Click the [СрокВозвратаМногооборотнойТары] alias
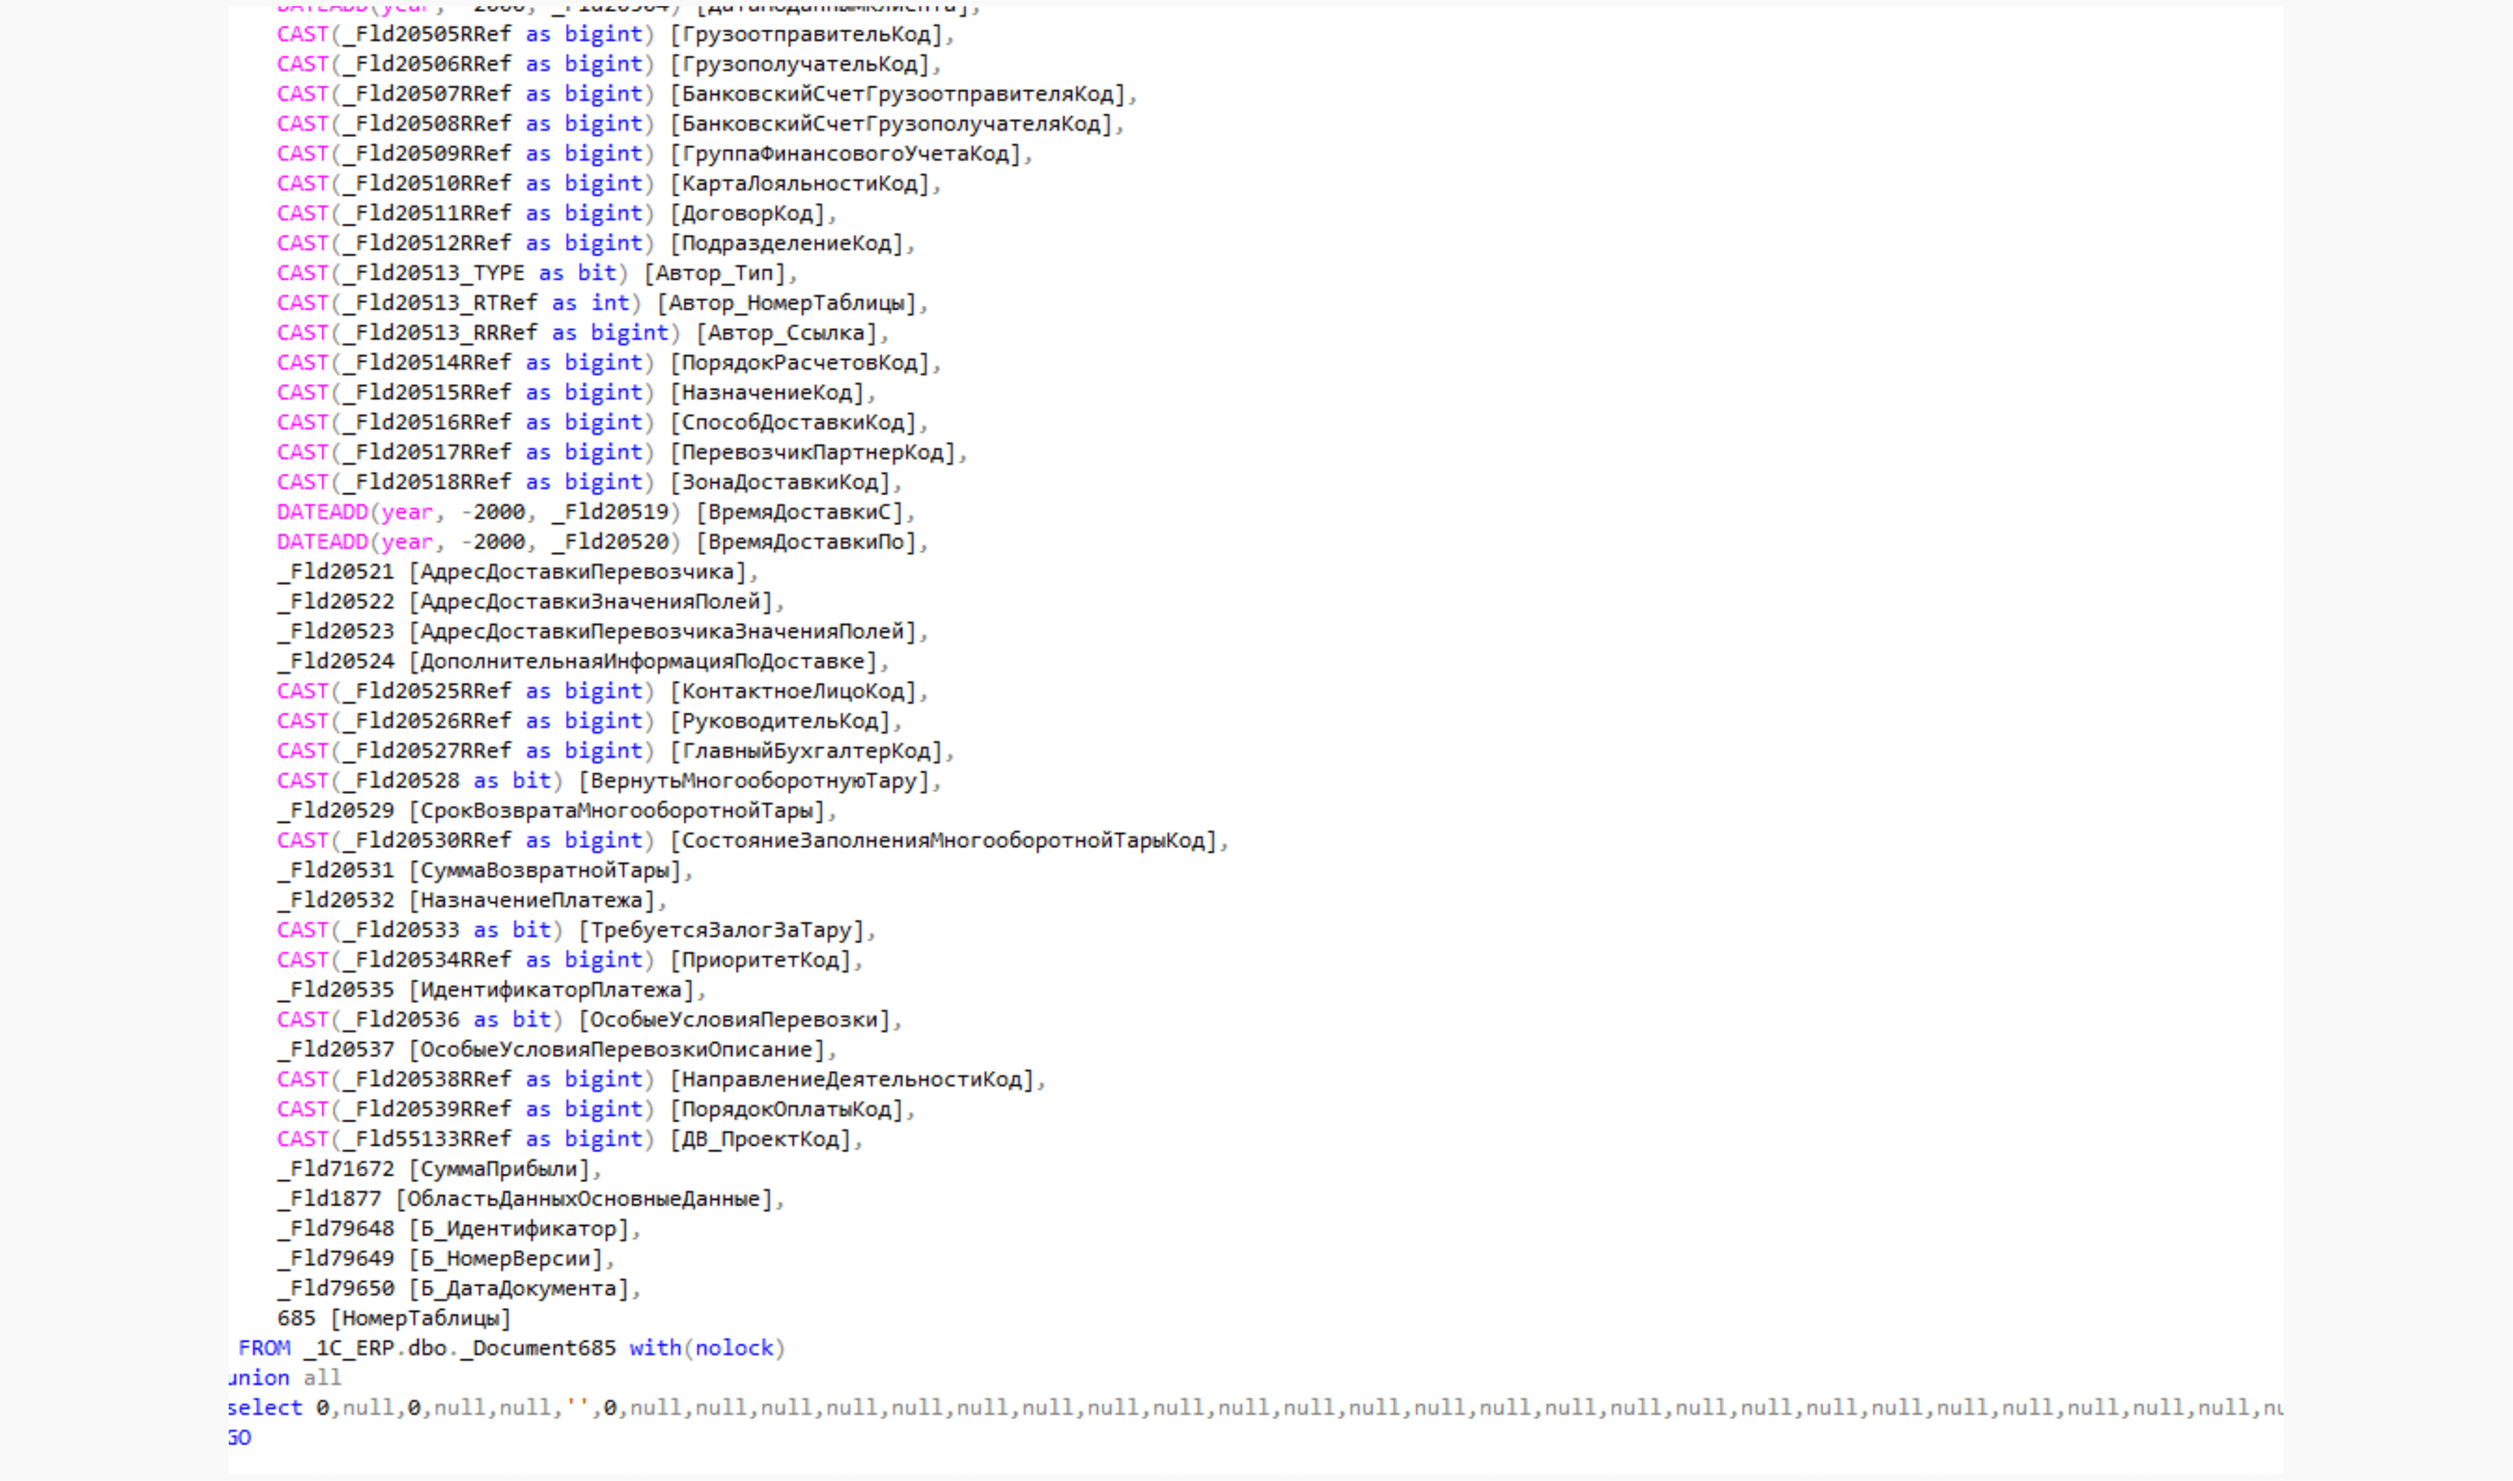 tap(616, 811)
